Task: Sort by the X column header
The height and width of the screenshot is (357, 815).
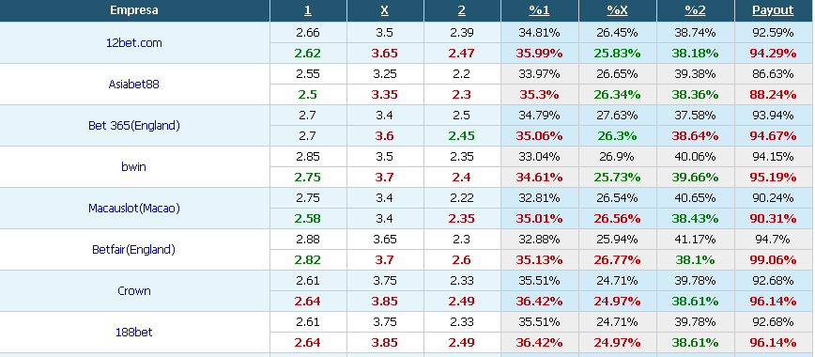Action: pos(385,10)
